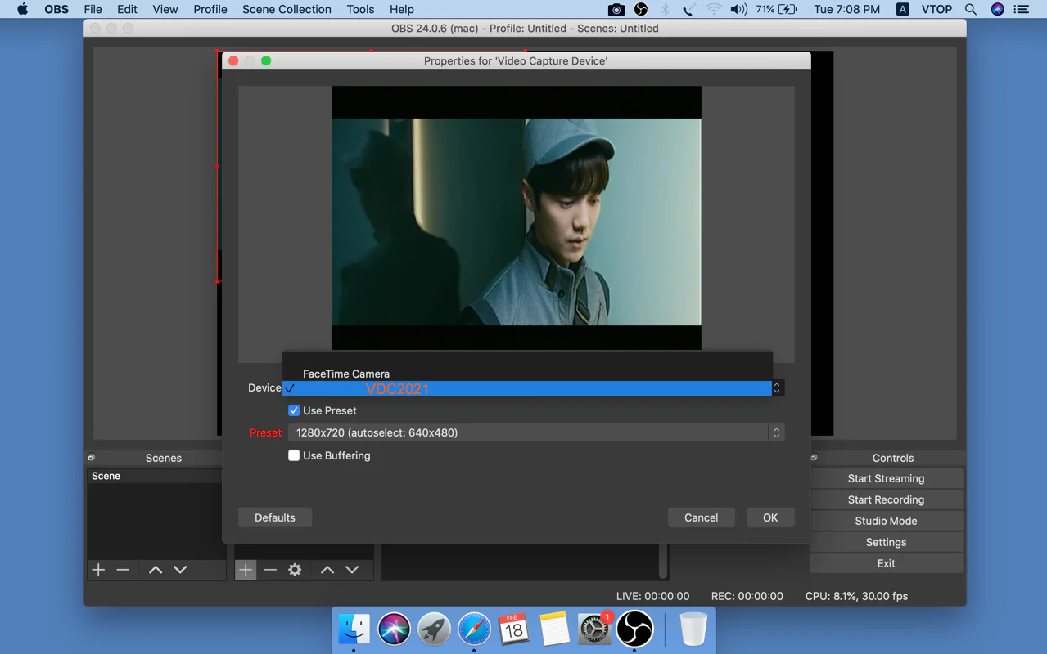Click the Wi-Fi icon in the menu bar
This screenshot has height=654, width=1047.
(x=714, y=9)
